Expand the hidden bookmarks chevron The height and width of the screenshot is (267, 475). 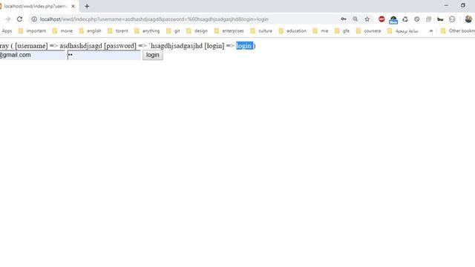pos(430,31)
